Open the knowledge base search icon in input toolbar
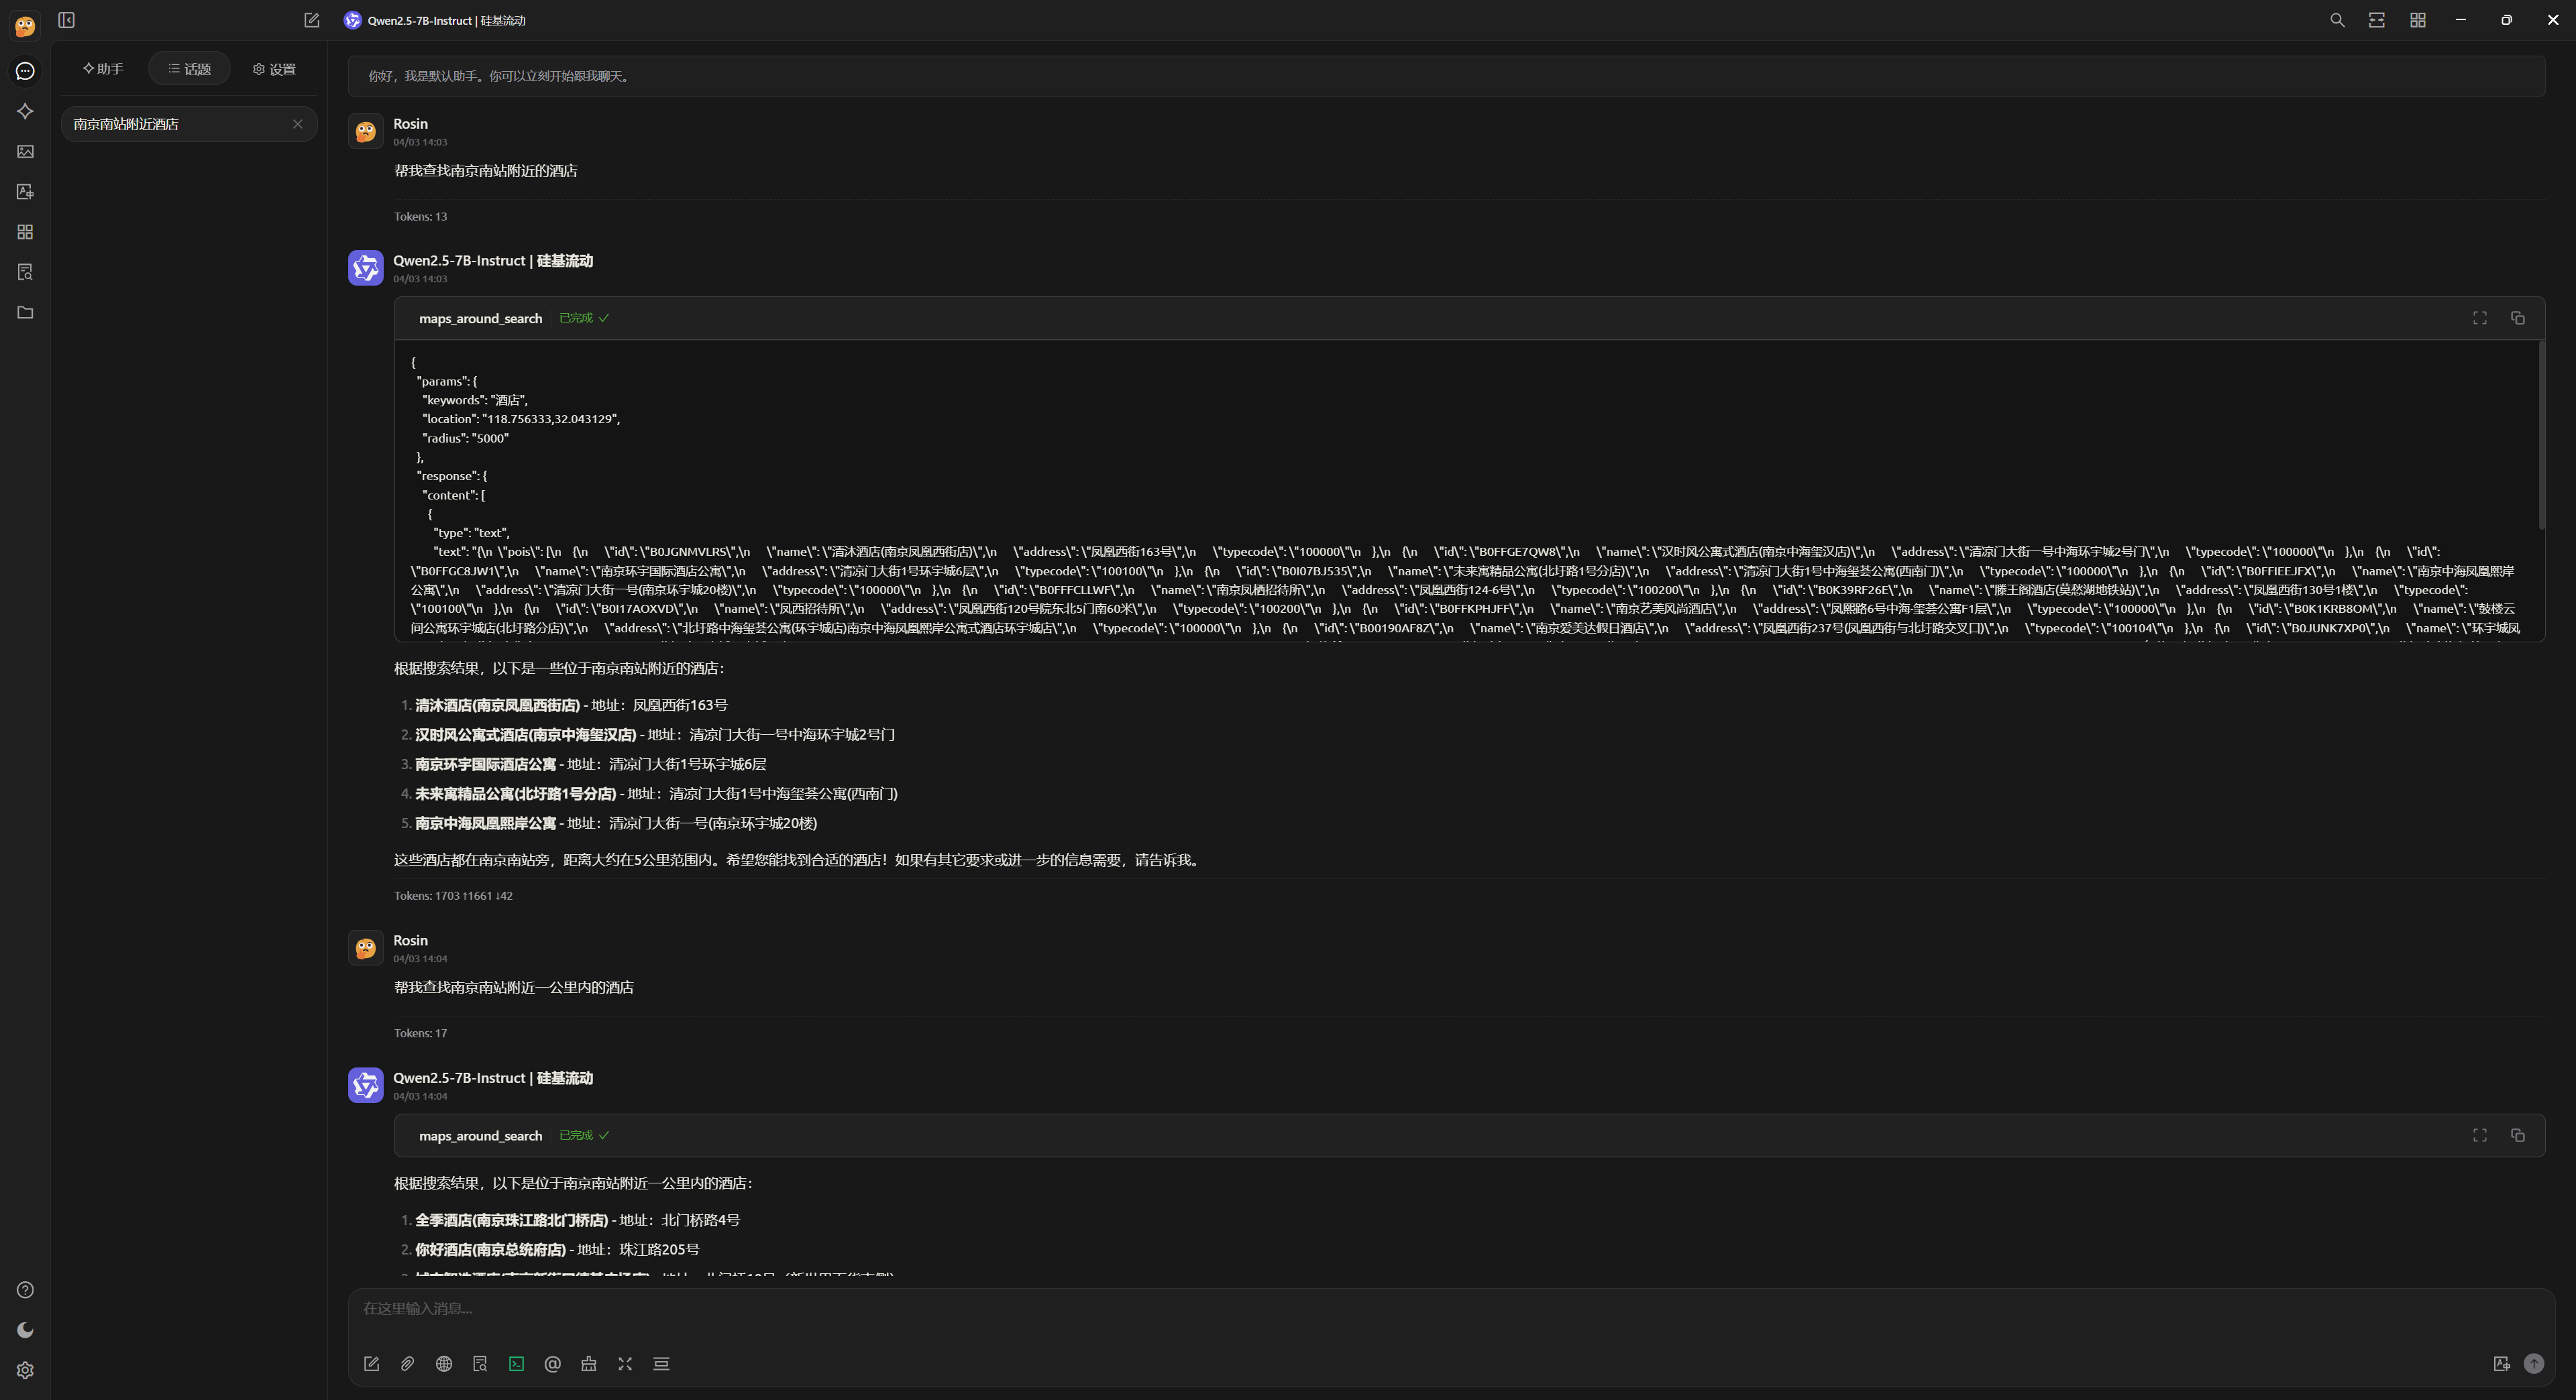Viewport: 2576px width, 1400px height. pos(480,1364)
